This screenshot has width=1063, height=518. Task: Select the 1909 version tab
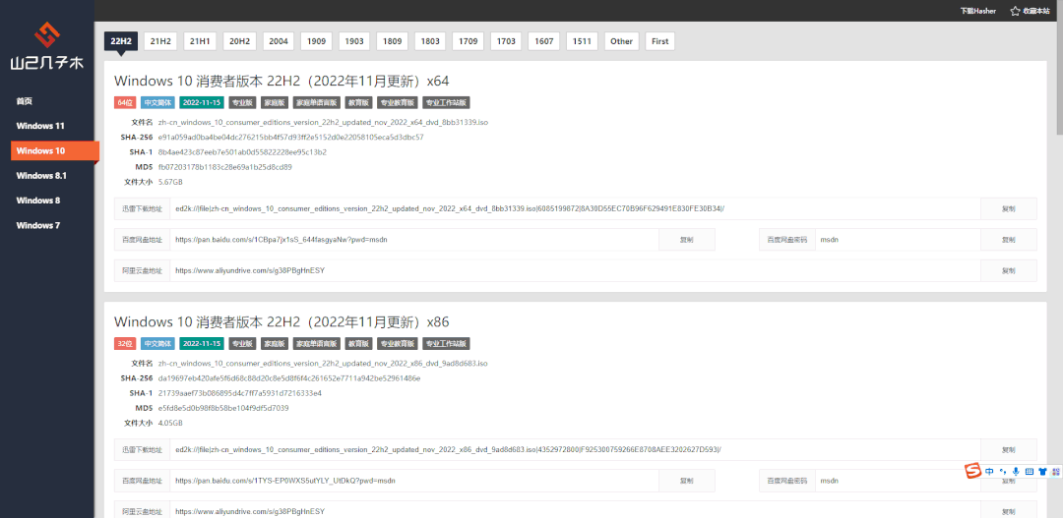click(x=316, y=41)
